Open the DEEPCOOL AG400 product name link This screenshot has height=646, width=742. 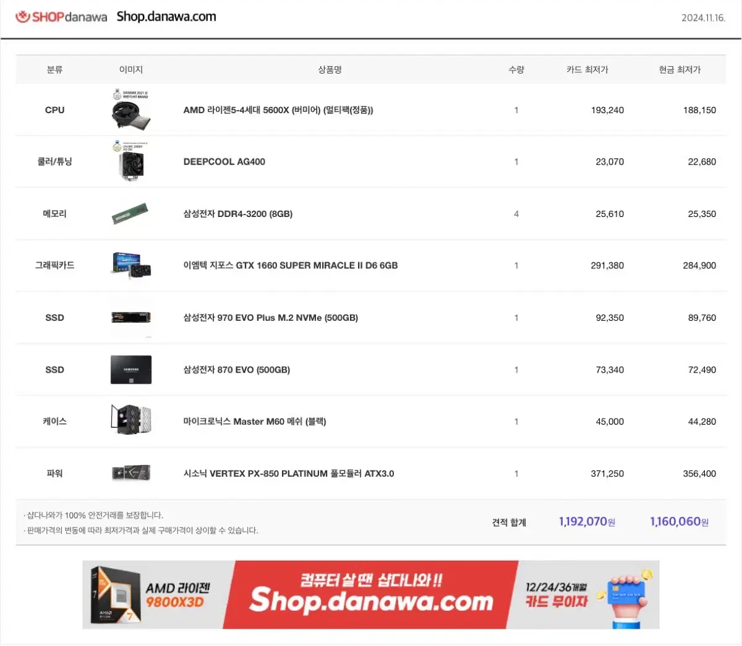pos(224,162)
